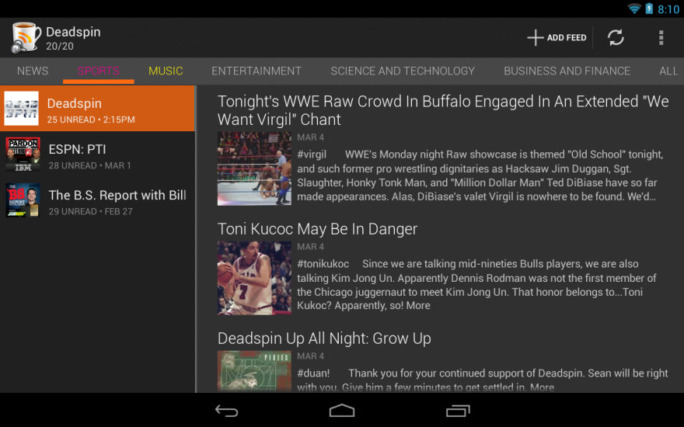Click the wrestling ring article thumbnail

click(x=254, y=168)
